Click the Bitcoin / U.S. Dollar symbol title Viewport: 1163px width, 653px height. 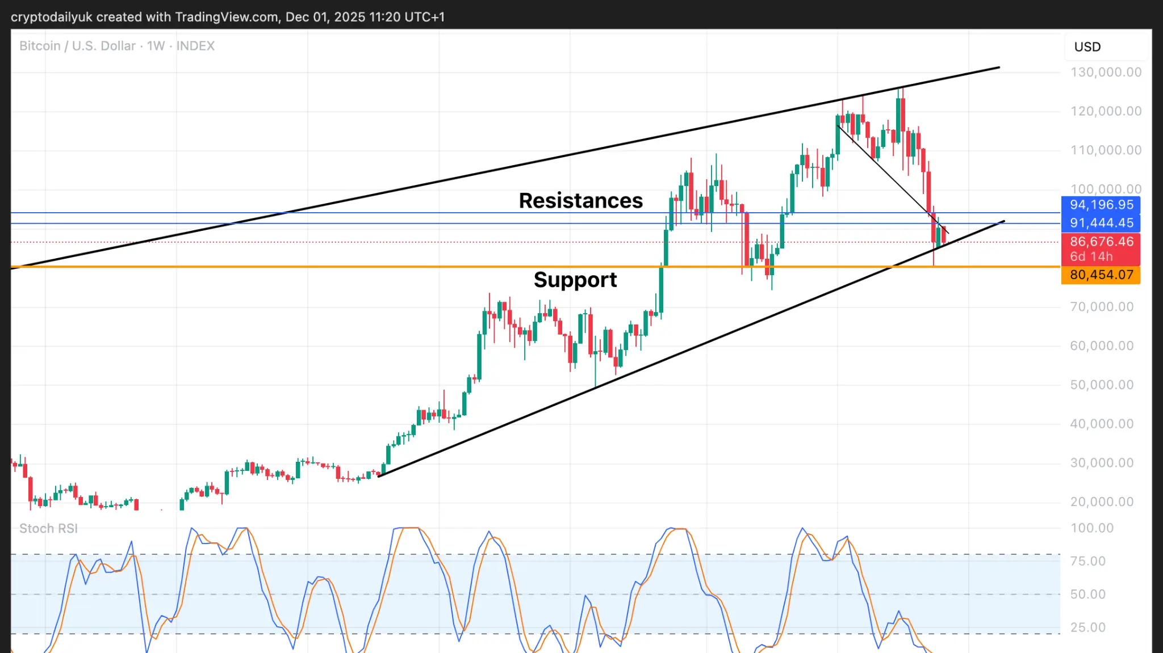tap(77, 46)
